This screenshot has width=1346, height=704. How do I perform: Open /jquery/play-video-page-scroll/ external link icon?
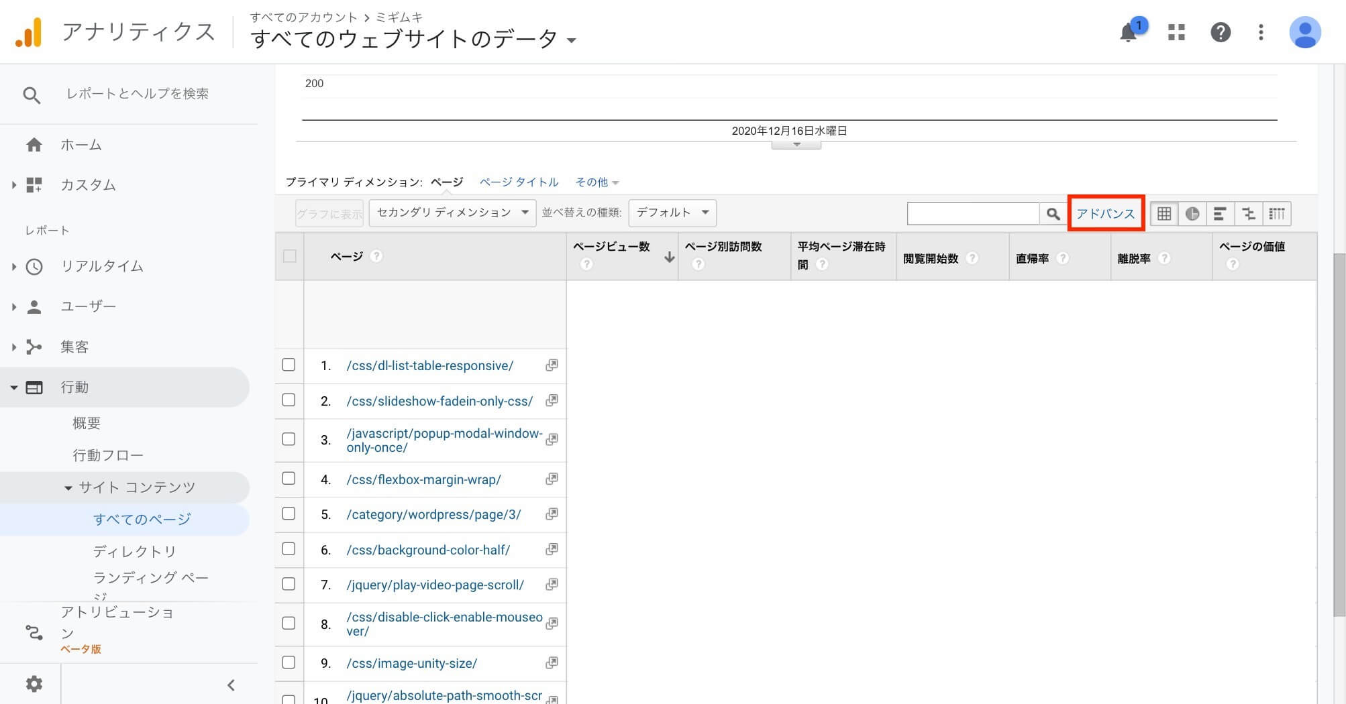tap(552, 584)
